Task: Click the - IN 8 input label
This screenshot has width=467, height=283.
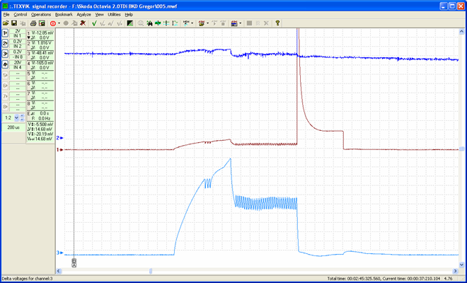Action: [x=18, y=57]
